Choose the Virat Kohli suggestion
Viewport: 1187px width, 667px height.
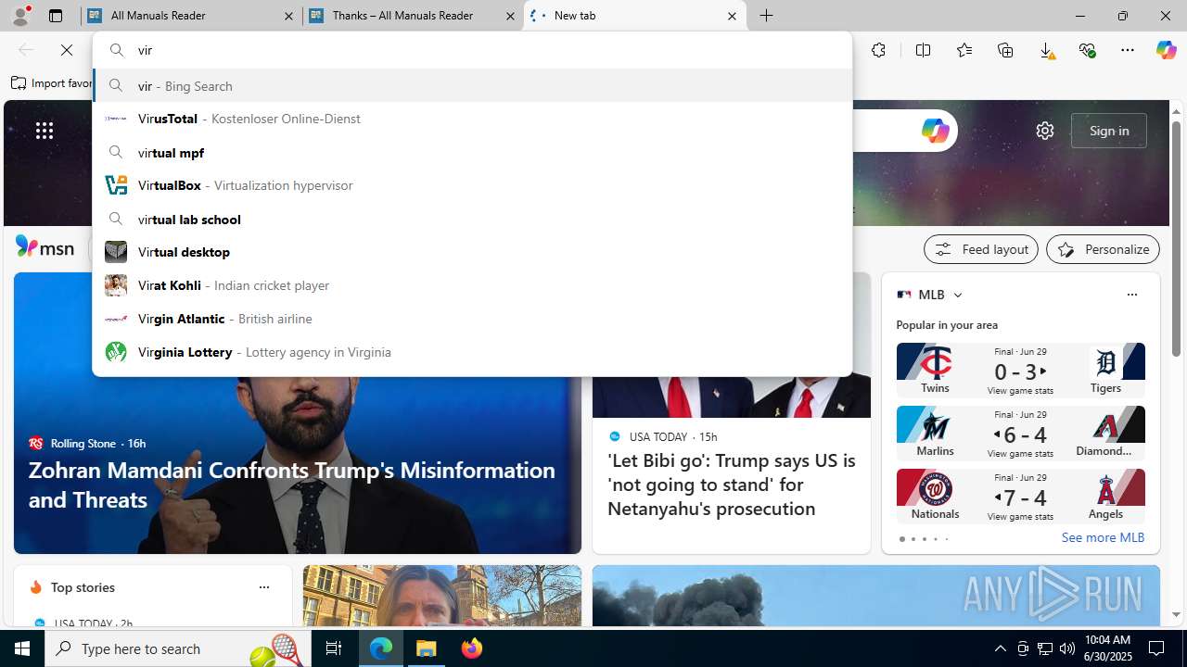click(x=472, y=285)
